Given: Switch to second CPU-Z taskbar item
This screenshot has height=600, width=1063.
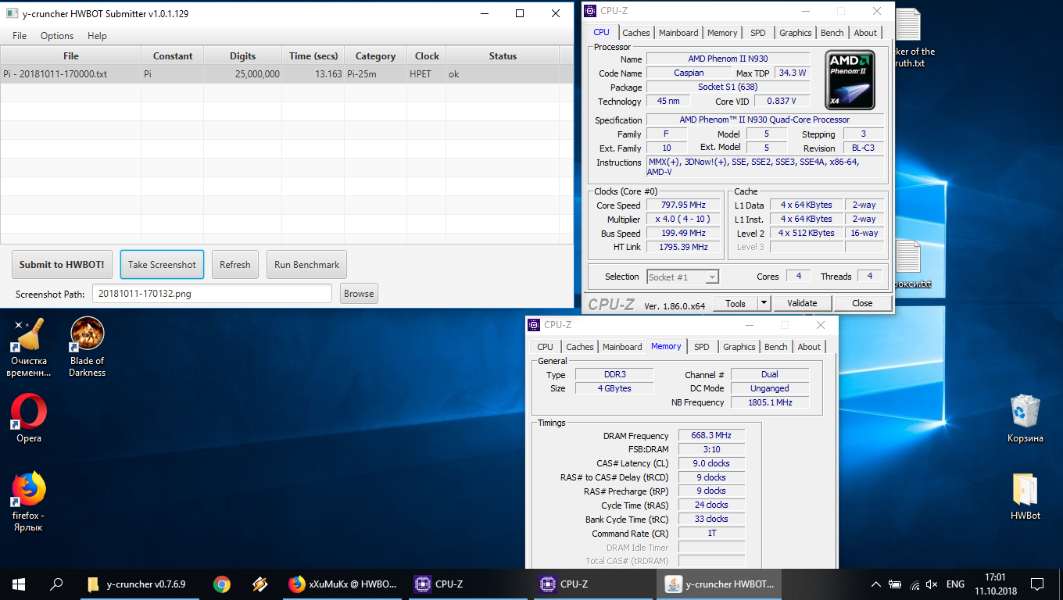Looking at the screenshot, I should (x=594, y=584).
